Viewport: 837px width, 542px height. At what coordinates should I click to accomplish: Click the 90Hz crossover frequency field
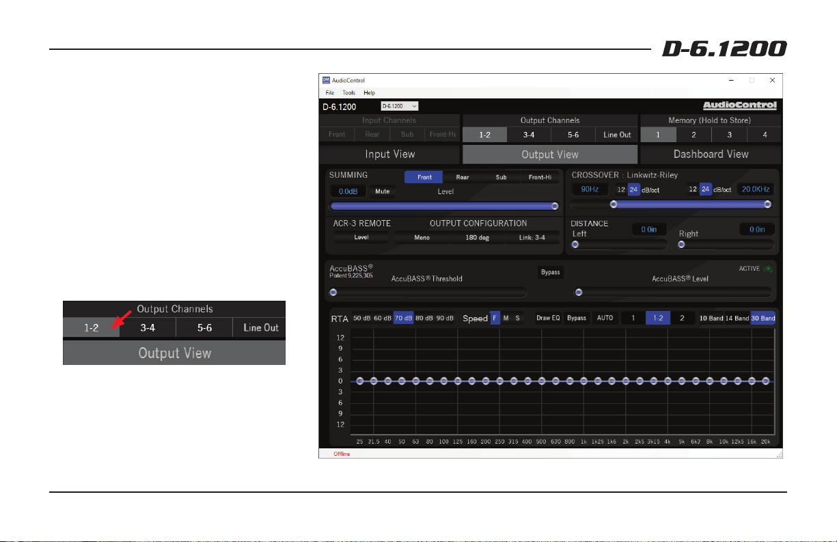(589, 189)
